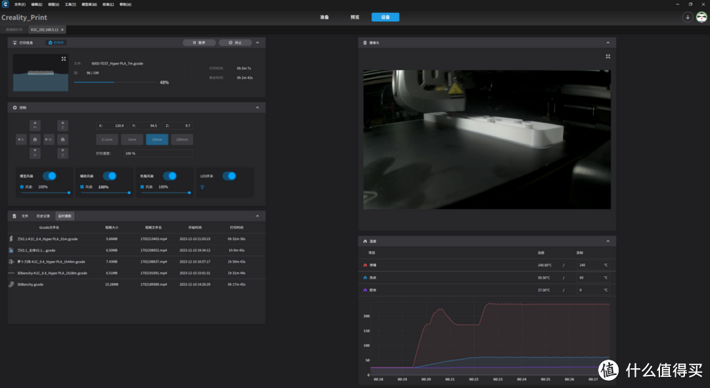Pause the current print with 暂停 button
The width and height of the screenshot is (710, 388).
pos(199,43)
